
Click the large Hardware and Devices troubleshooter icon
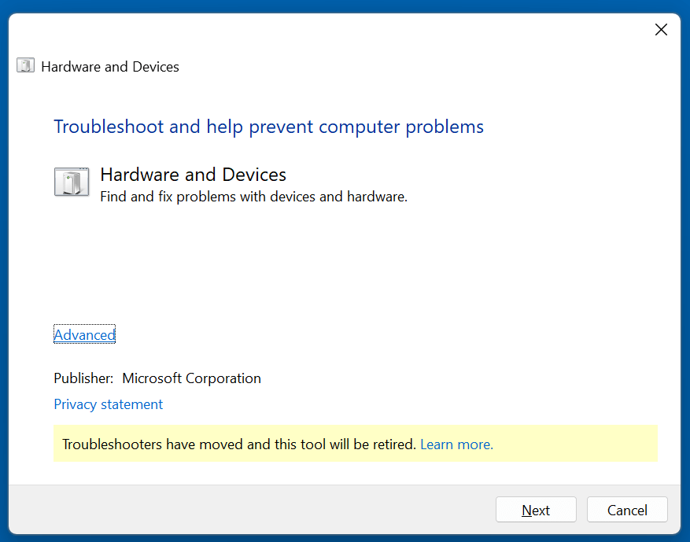[x=72, y=182]
